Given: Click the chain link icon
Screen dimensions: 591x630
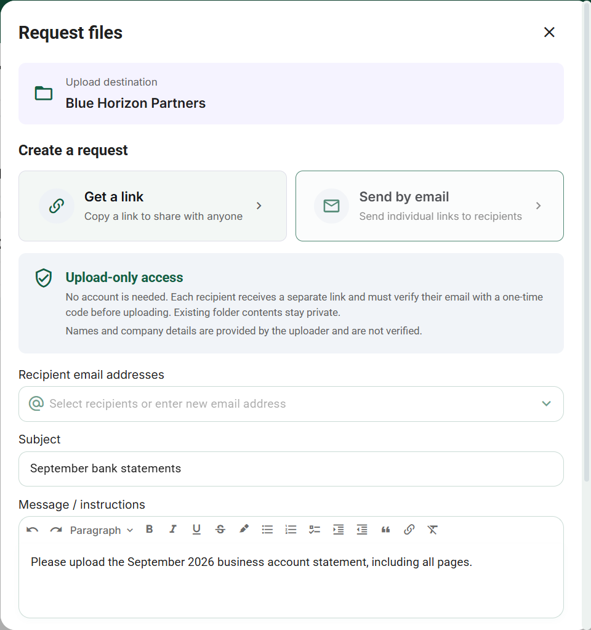Looking at the screenshot, I should [57, 206].
